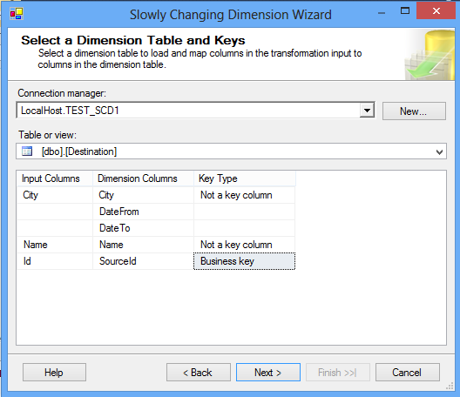
Task: Click the DateTo dimension column cell
Action: point(144,228)
